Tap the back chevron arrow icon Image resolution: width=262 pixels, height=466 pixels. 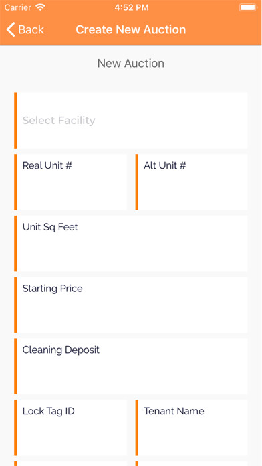point(11,29)
